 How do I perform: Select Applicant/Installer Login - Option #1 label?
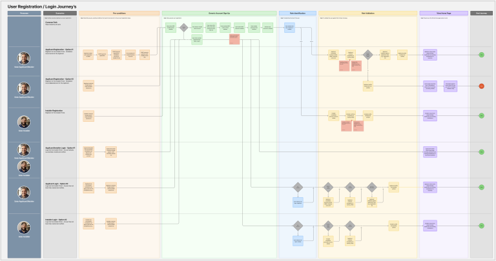pos(60,148)
